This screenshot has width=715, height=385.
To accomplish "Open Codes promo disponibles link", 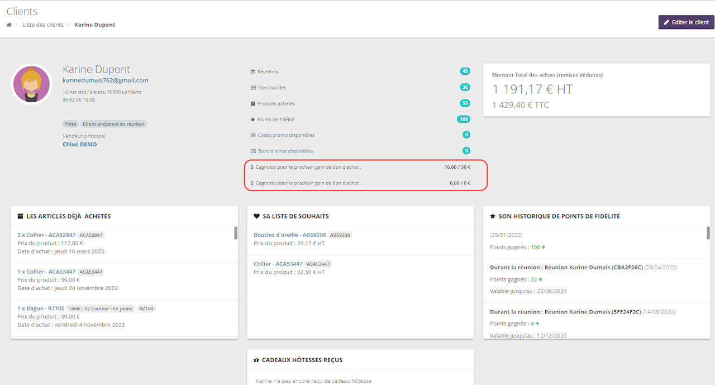I will (286, 135).
